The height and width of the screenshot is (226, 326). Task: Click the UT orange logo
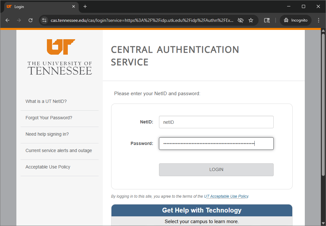(x=60, y=47)
